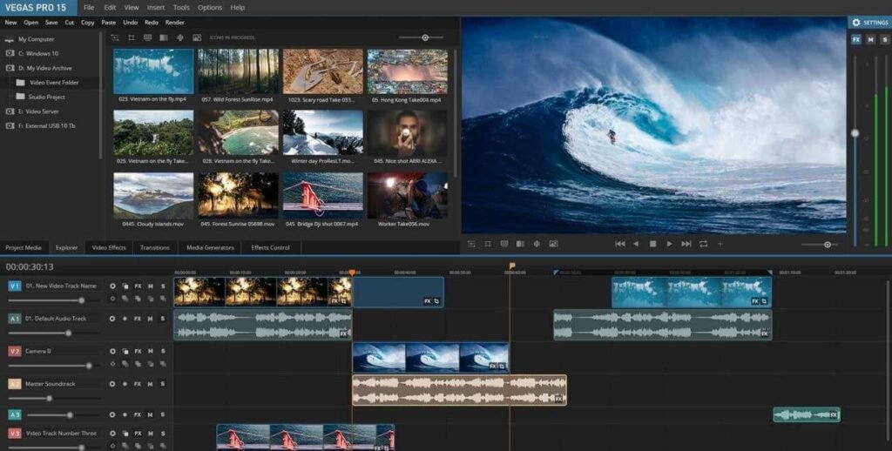The height and width of the screenshot is (451, 892).
Task: Click record-arm circle on New Video Track
Action: (x=112, y=286)
